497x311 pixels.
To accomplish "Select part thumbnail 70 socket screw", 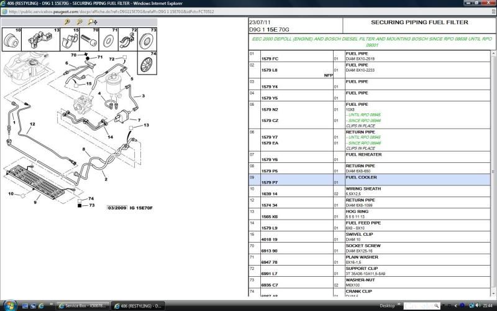I will [x=89, y=39].
